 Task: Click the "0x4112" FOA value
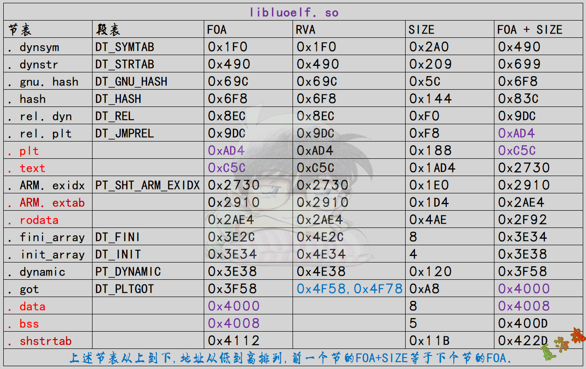(x=234, y=341)
